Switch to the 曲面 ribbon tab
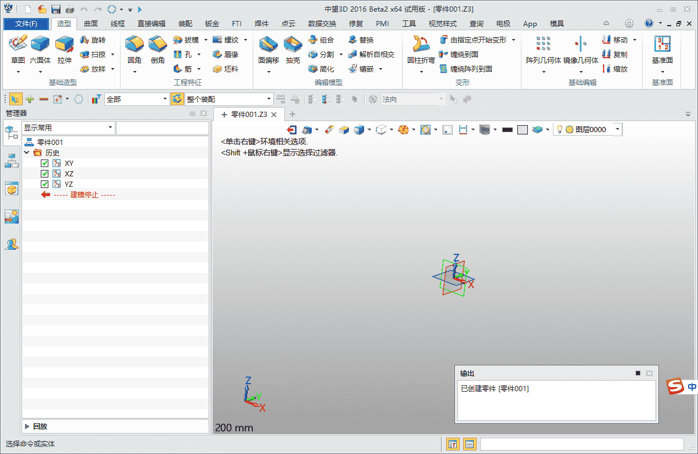Image resolution: width=698 pixels, height=454 pixels. coord(91,24)
